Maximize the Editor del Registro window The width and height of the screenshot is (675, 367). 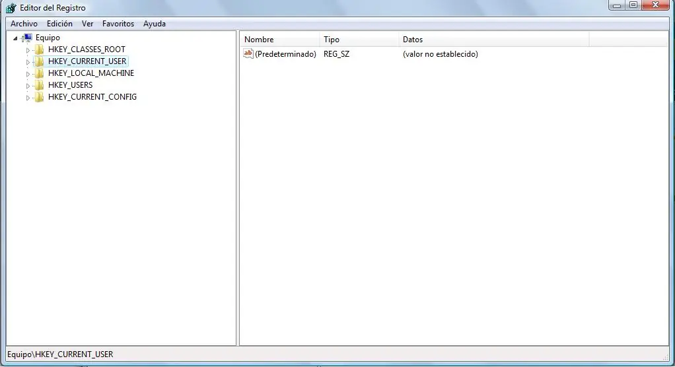pyautogui.click(x=633, y=5)
